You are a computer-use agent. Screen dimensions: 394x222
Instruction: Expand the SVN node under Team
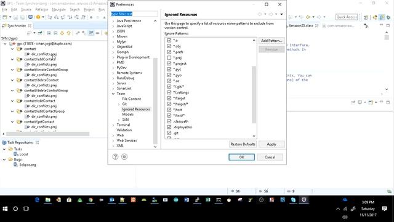click(119, 120)
